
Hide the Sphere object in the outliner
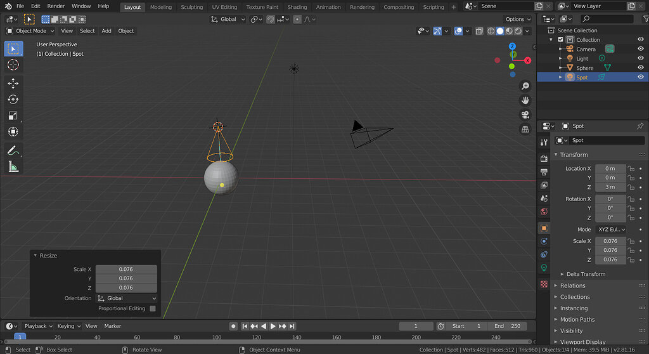(640, 68)
